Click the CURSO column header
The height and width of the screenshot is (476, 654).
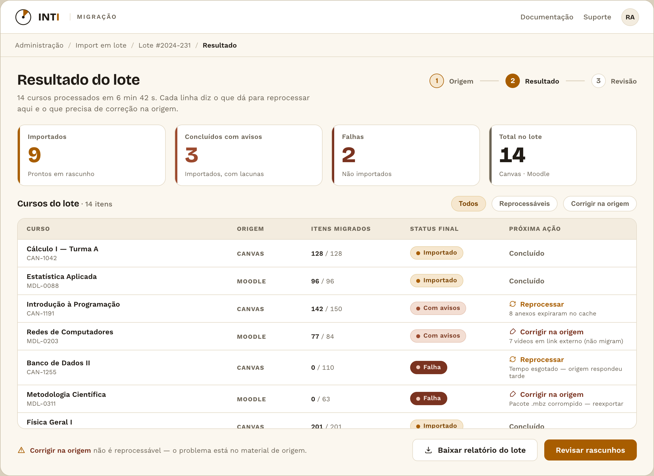pyautogui.click(x=38, y=229)
